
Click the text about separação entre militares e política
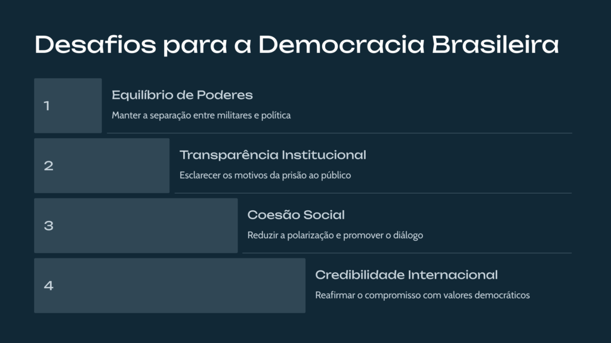click(x=201, y=116)
